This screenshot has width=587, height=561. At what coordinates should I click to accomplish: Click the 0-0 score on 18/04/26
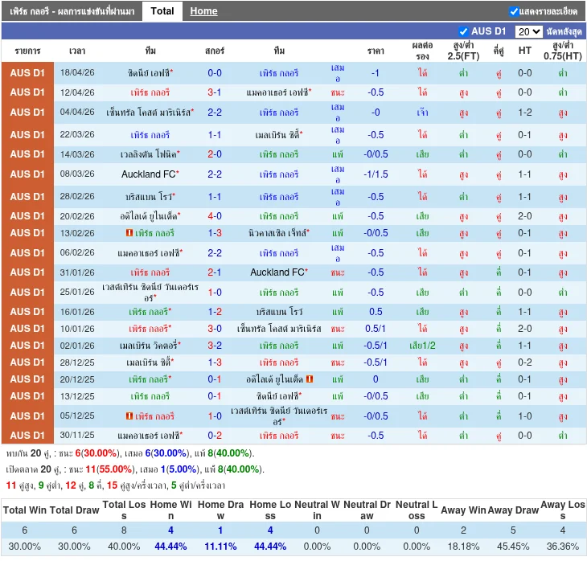click(215, 73)
